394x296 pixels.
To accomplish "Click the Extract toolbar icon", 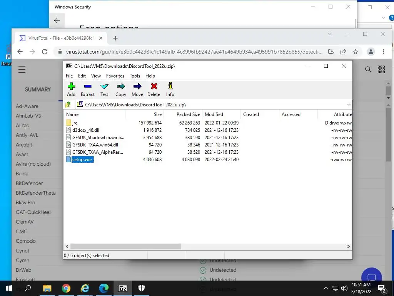I will click(x=88, y=89).
